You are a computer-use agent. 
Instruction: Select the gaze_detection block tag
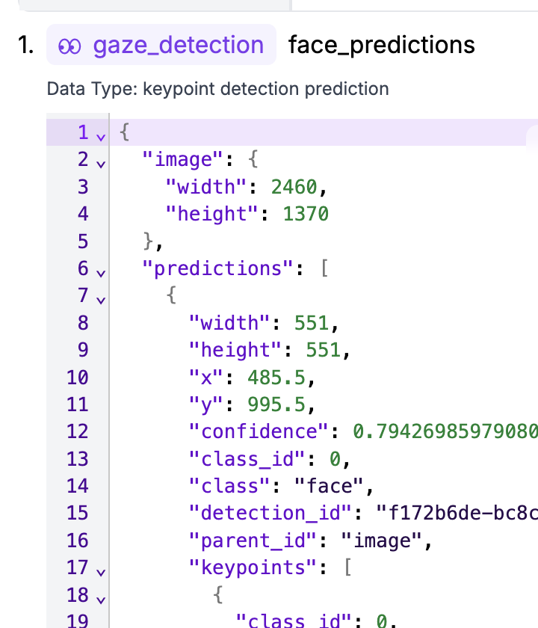pyautogui.click(x=161, y=44)
